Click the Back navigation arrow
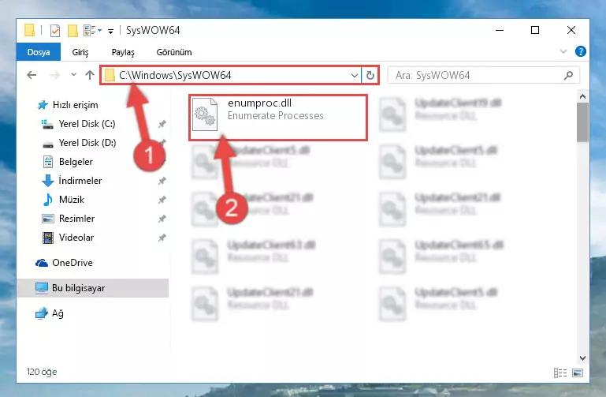Viewport: 606px width, 397px height. (x=32, y=75)
